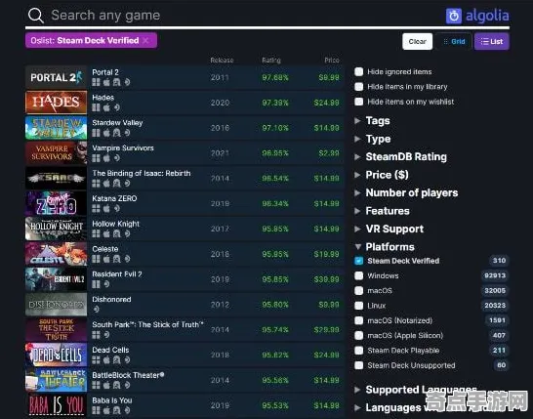Screen dimensions: 533x419
Task: Click Windows icon in Katana ZERO row
Action: (x=97, y=208)
